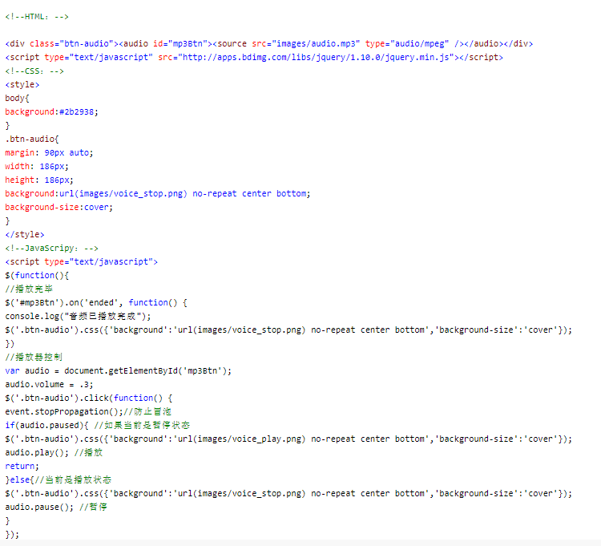Click the jquery.min.js script tag line
601x546 pixels.
(254, 58)
